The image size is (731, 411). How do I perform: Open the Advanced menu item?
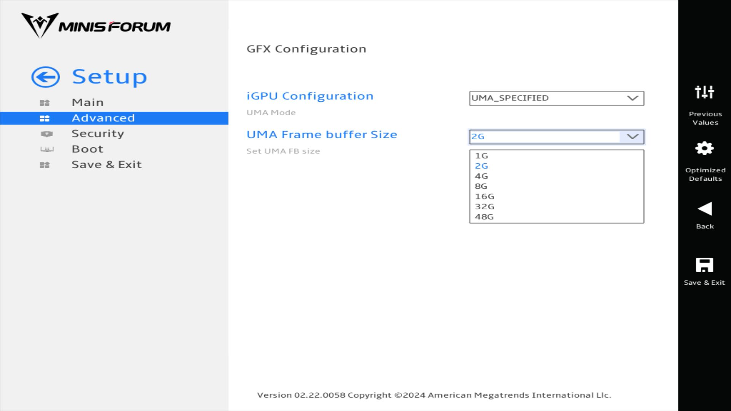click(x=103, y=118)
